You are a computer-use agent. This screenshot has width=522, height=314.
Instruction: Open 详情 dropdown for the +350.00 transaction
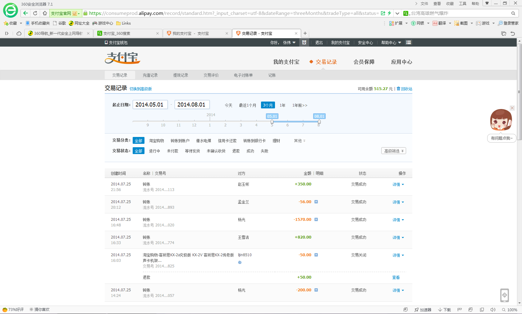(398, 184)
